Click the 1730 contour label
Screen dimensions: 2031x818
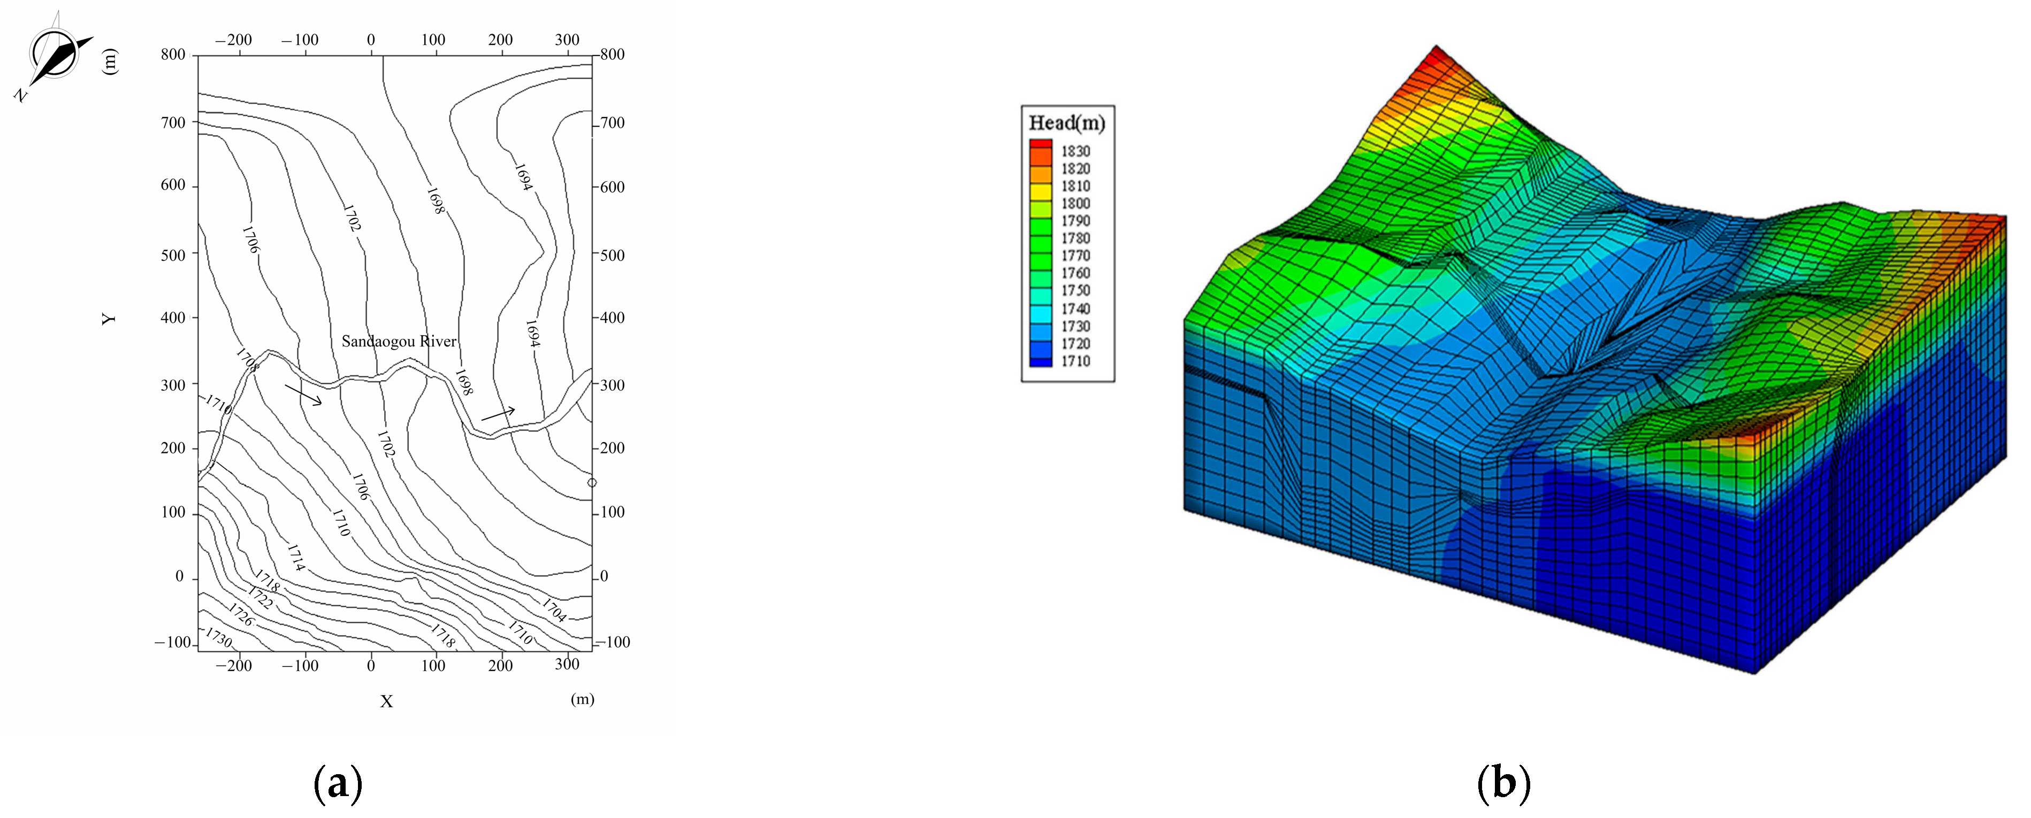[x=218, y=637]
